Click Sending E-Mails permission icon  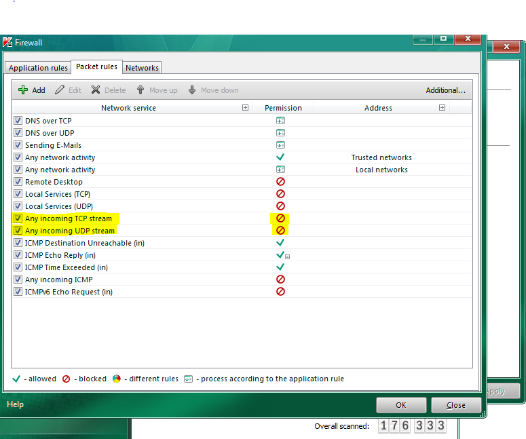(280, 145)
